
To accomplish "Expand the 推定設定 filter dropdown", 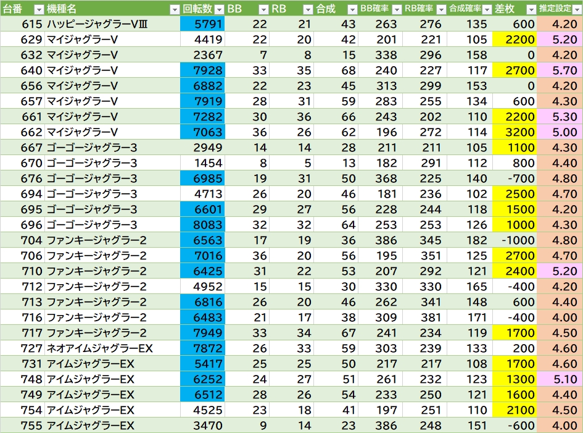I will click(x=576, y=9).
